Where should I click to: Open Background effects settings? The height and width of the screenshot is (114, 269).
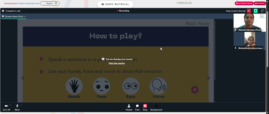click(x=156, y=107)
